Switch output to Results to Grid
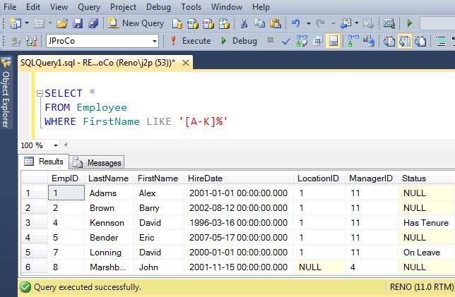This screenshot has width=455, height=297. [405, 41]
